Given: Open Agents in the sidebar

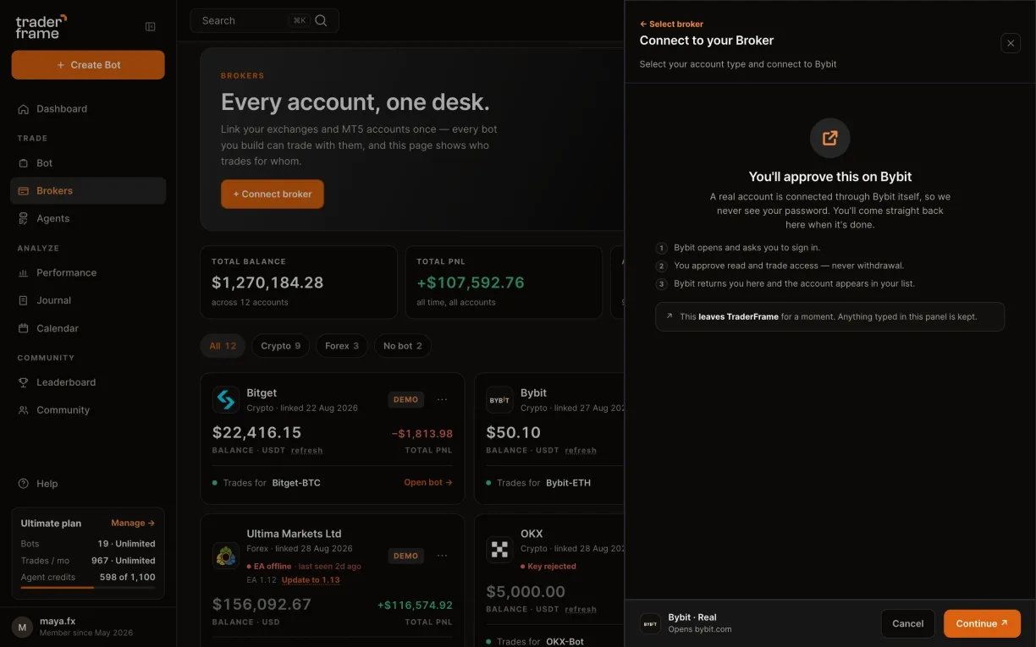Looking at the screenshot, I should pyautogui.click(x=88, y=218).
